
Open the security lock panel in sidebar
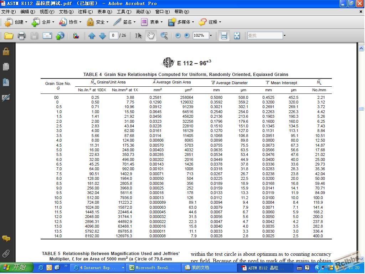point(6,51)
